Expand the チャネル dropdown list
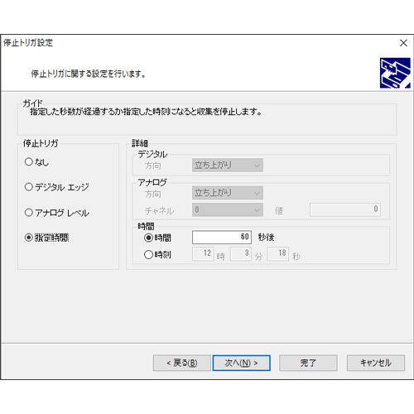This screenshot has width=414, height=414. coord(228,209)
